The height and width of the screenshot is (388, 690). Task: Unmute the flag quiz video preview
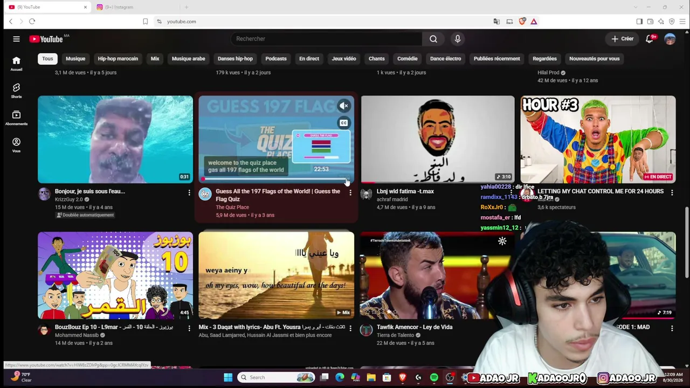tap(343, 106)
